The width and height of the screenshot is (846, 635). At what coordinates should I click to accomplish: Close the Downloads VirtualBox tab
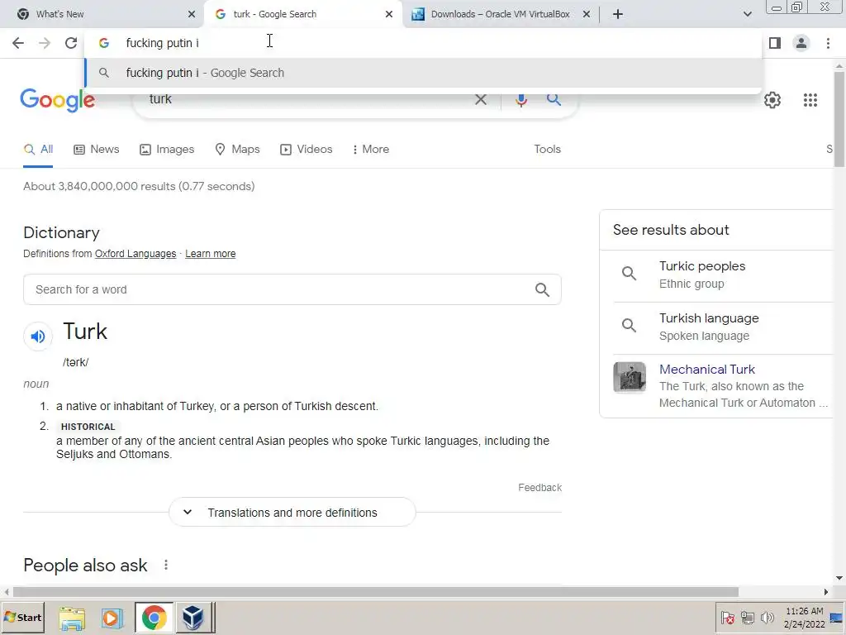point(587,14)
